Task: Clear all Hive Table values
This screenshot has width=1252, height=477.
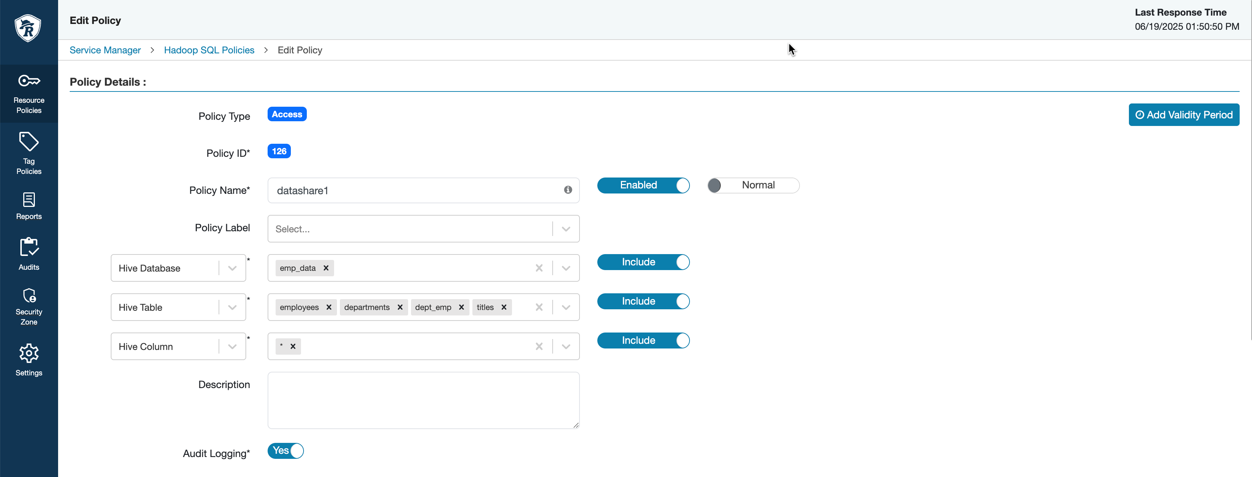Action: click(x=539, y=307)
